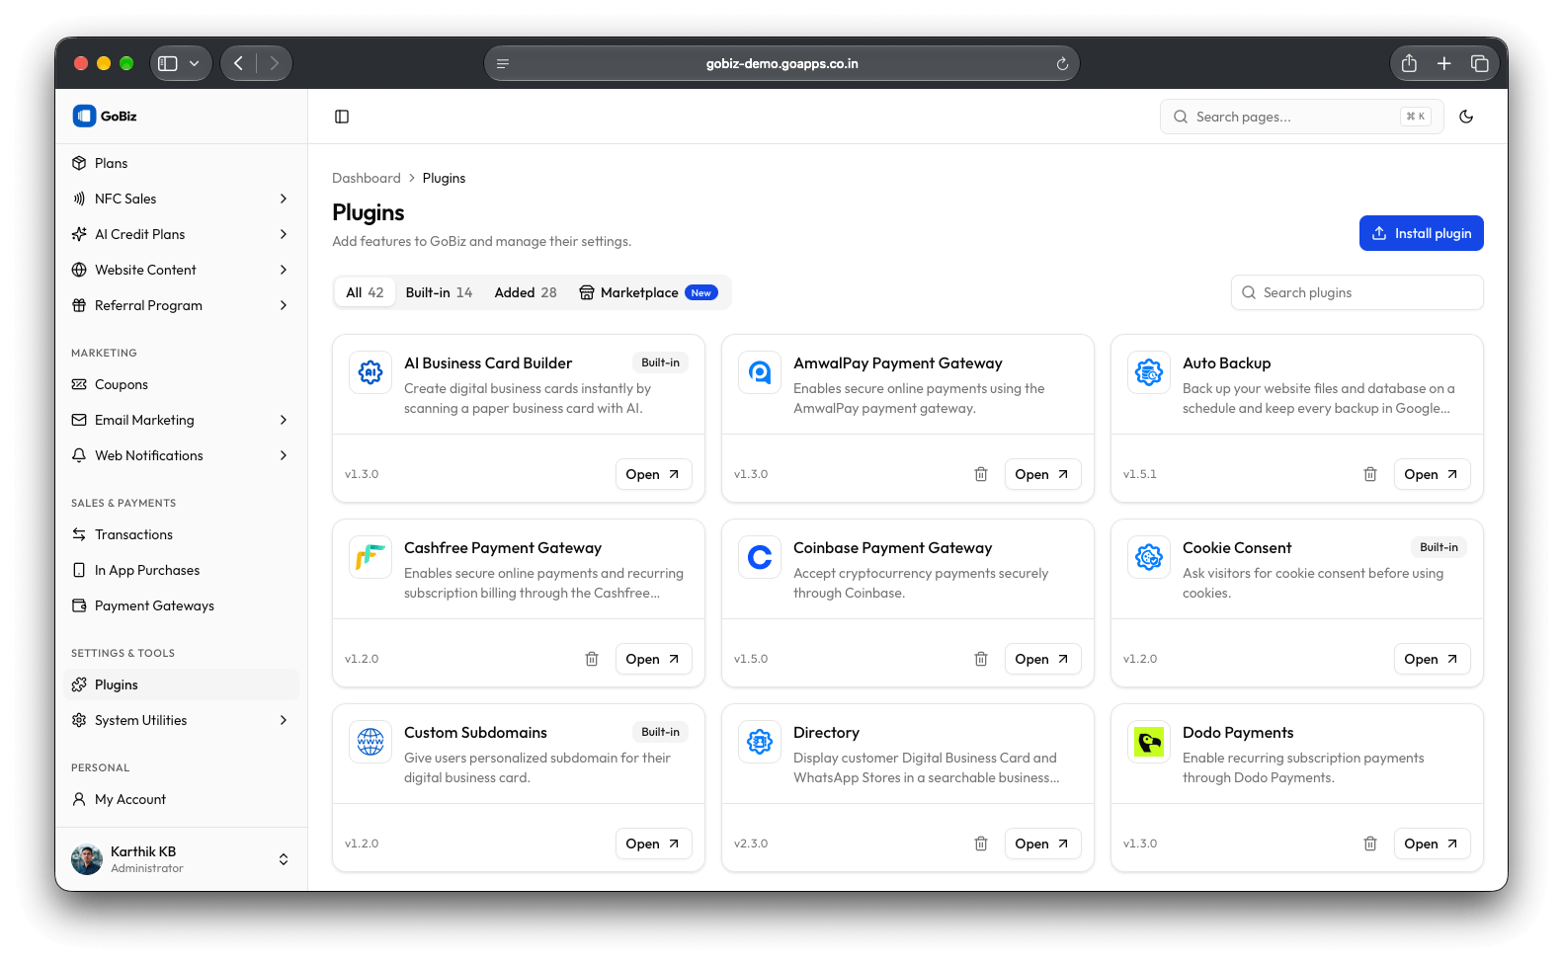The width and height of the screenshot is (1563, 964).
Task: Delete the Cashfree Payment Gateway plugin
Action: pyautogui.click(x=592, y=659)
